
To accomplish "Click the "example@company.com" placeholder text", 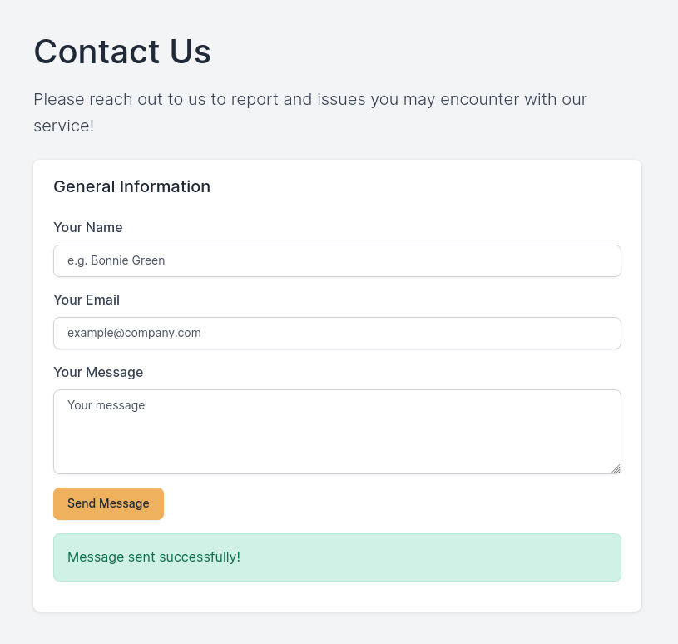I will pos(134,333).
